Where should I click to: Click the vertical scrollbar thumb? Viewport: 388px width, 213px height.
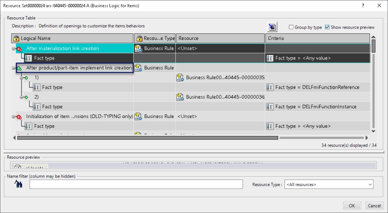(373, 46)
